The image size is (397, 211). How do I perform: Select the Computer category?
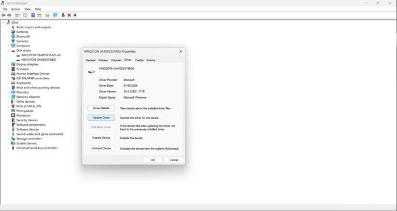pos(23,46)
